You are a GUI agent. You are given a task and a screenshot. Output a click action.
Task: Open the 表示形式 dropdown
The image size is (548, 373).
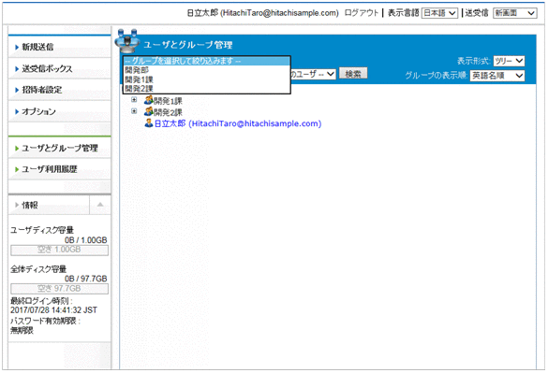pyautogui.click(x=509, y=61)
